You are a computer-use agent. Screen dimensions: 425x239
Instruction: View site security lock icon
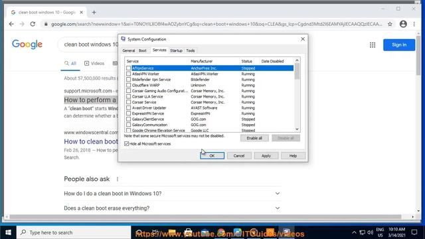(x=46, y=24)
